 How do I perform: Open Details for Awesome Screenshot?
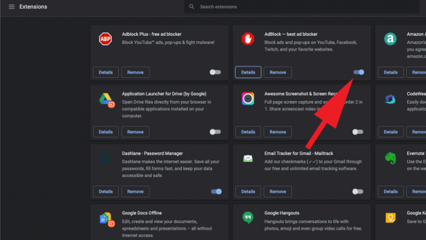pyautogui.click(x=248, y=132)
